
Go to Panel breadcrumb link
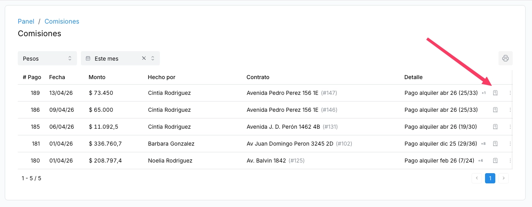click(26, 21)
